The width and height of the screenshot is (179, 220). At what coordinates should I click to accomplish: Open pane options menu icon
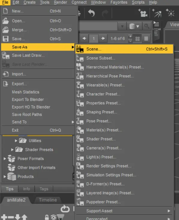tap(156, 24)
